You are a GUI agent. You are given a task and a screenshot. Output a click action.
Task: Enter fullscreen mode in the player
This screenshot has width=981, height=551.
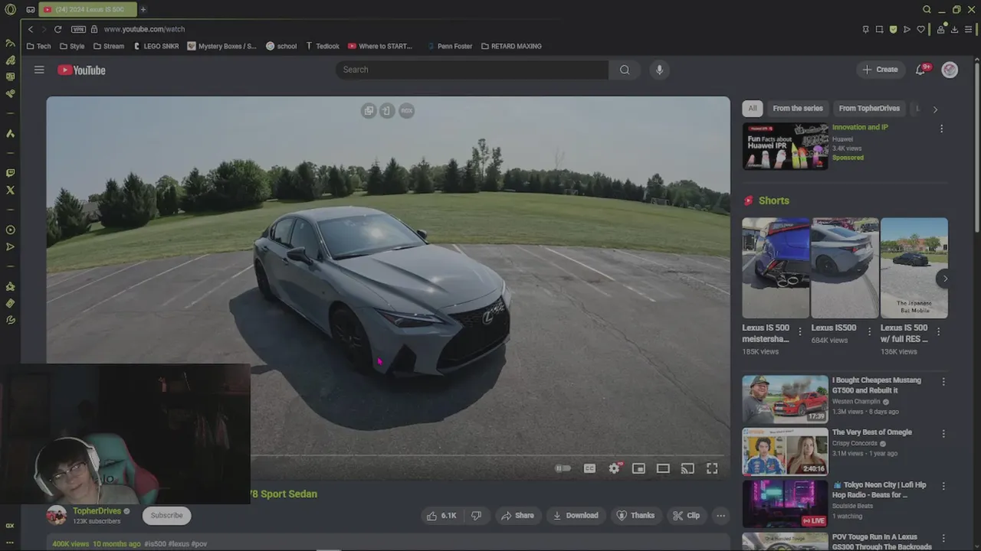[x=712, y=468]
